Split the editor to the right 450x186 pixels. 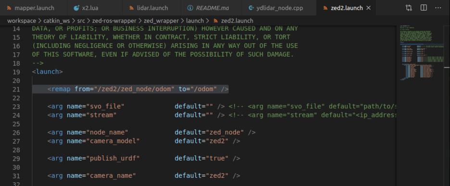tap(424, 8)
